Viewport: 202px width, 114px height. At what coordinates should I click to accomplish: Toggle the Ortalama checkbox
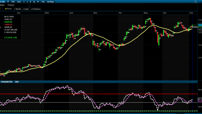[35, 9]
